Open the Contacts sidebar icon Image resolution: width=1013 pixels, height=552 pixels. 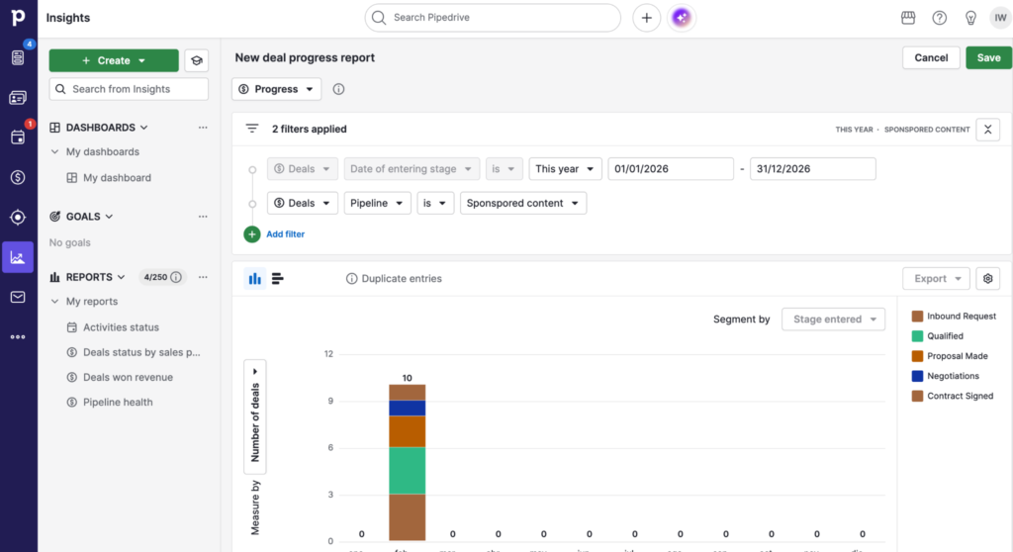point(18,98)
